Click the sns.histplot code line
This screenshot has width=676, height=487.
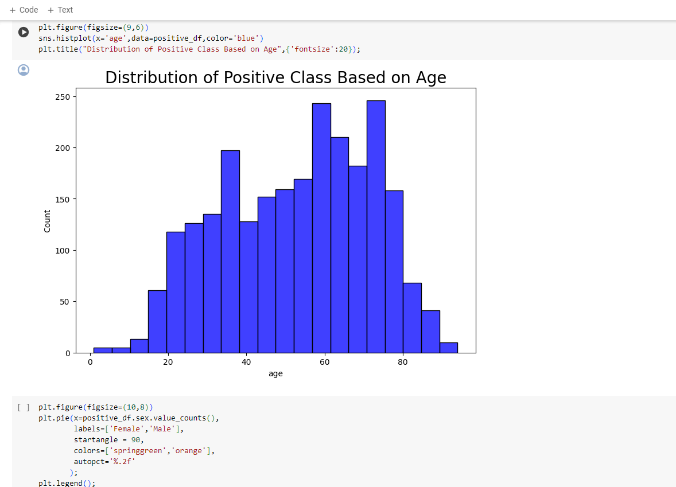click(x=151, y=38)
